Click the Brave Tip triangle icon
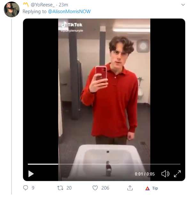Image resolution: width=189 pixels, height=197 pixels. [x=147, y=188]
